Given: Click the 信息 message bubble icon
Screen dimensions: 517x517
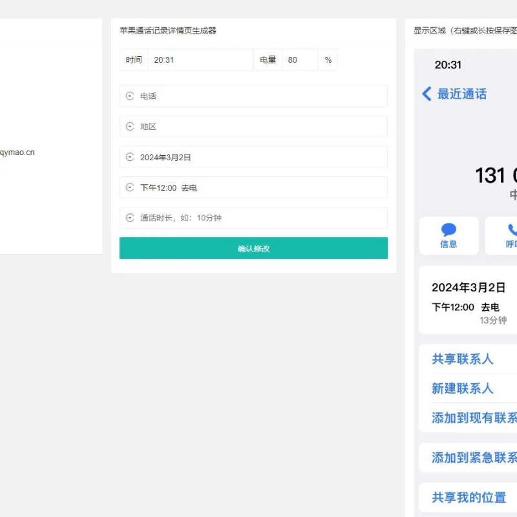Looking at the screenshot, I should [x=448, y=229].
